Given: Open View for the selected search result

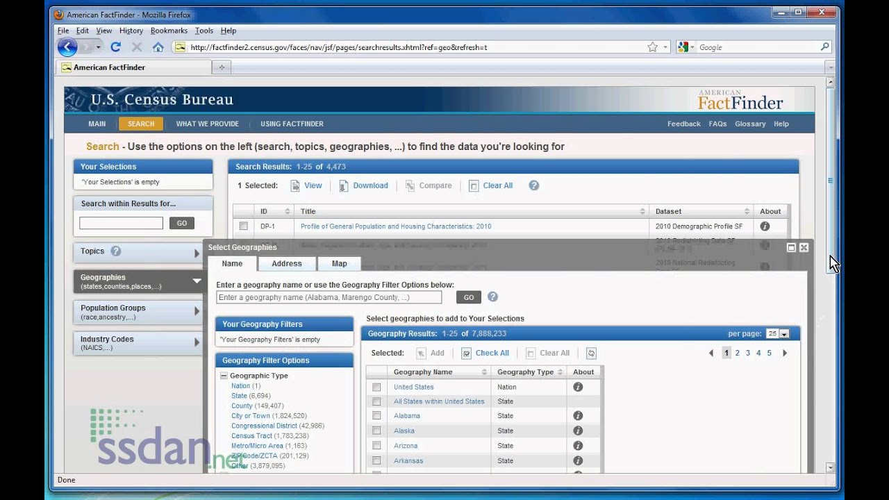Looking at the screenshot, I should 306,185.
